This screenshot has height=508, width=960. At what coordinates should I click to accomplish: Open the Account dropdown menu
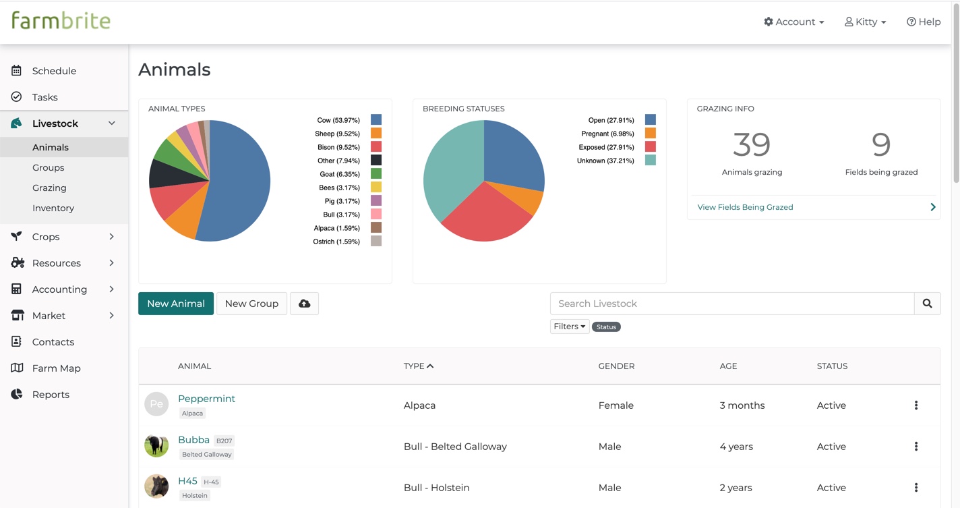(793, 22)
